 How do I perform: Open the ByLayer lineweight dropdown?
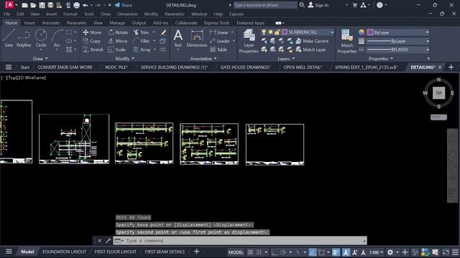[427, 42]
